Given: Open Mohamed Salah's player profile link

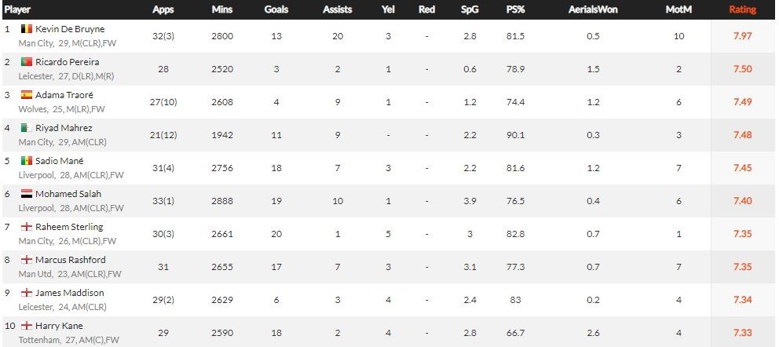Looking at the screenshot, I should (x=68, y=194).
